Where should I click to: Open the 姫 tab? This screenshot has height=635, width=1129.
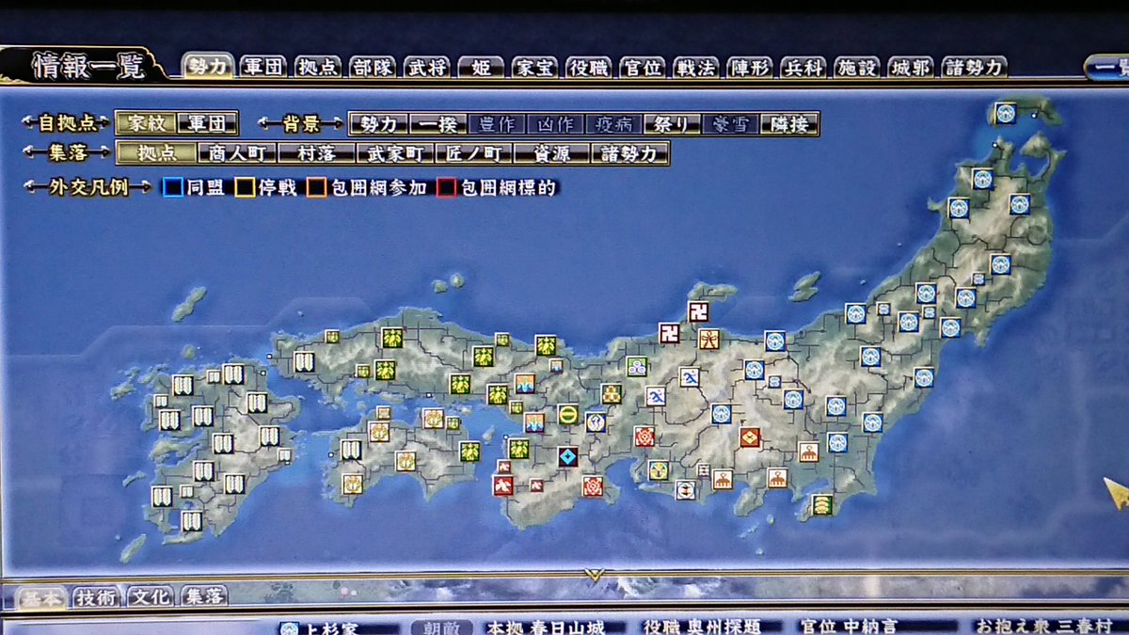(x=481, y=68)
